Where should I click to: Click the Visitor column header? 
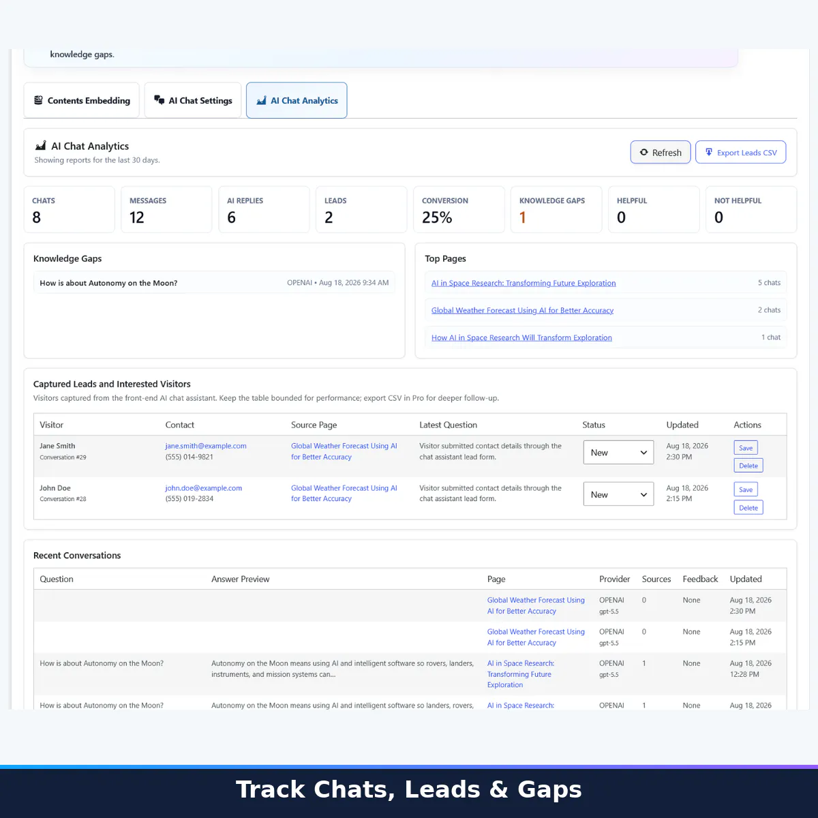[51, 425]
